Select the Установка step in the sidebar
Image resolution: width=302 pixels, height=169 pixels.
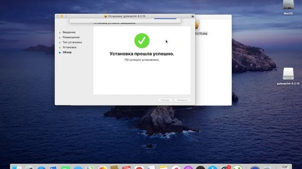click(69, 47)
